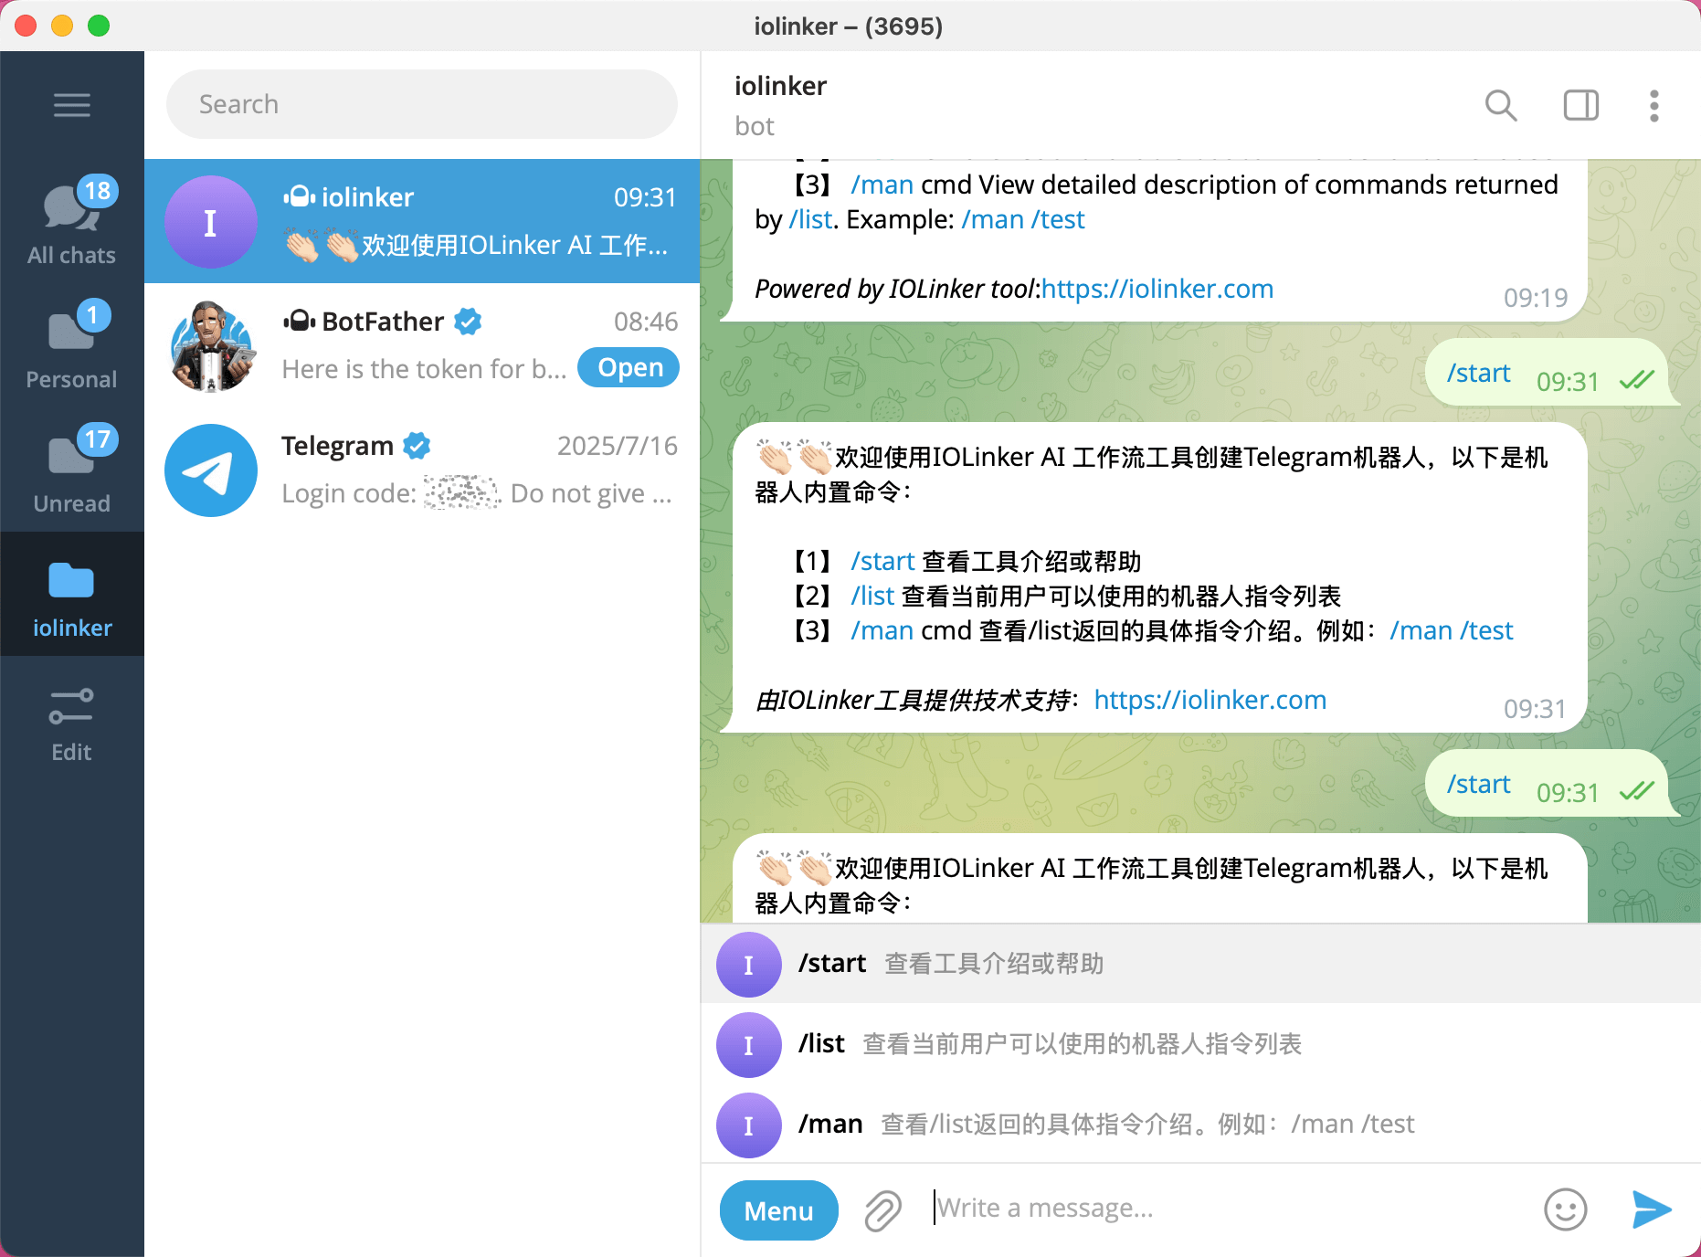This screenshot has height=1257, width=1701.
Task: Open the https://iolinker.com link
Action: tap(1210, 700)
